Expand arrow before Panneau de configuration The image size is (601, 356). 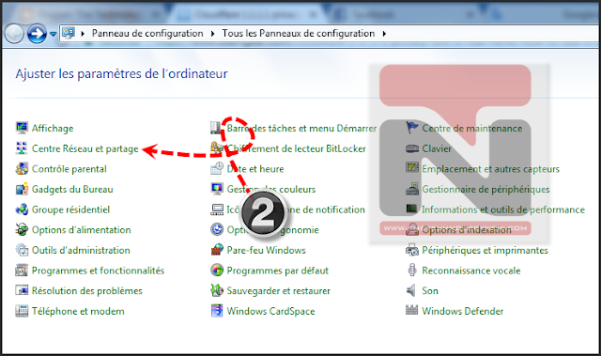click(x=83, y=34)
